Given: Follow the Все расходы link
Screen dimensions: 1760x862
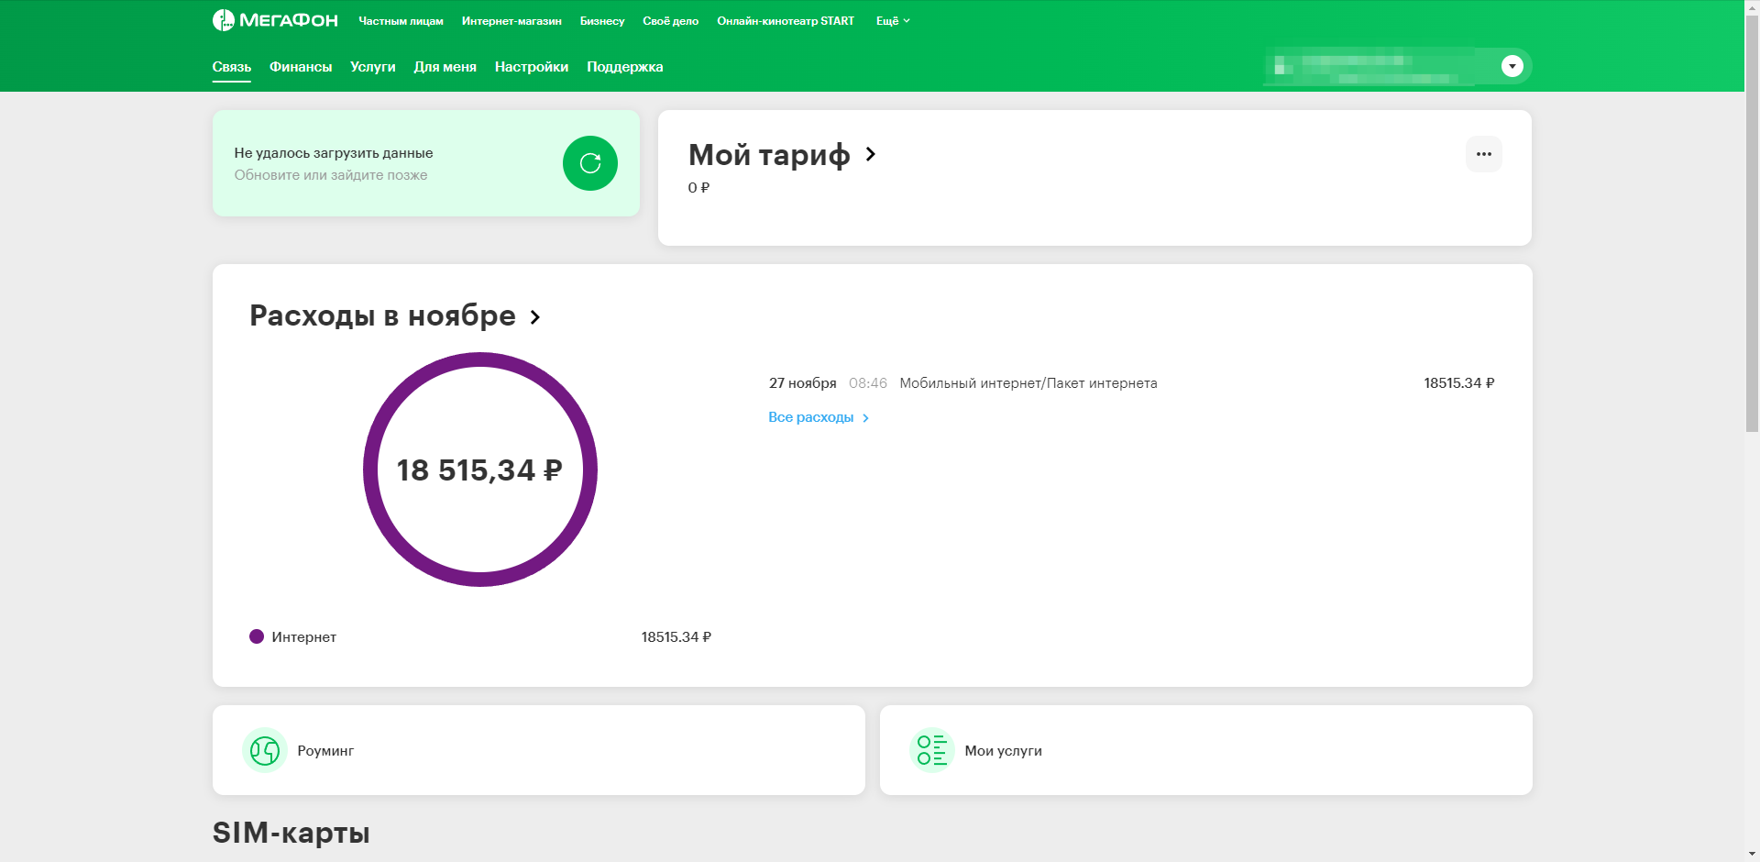Looking at the screenshot, I should [819, 417].
